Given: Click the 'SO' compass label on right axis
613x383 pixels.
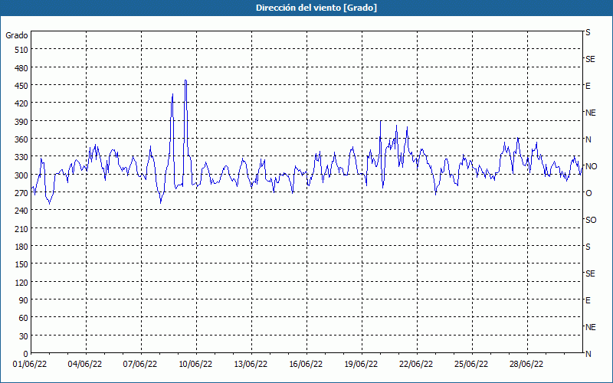Looking at the screenshot, I should pyautogui.click(x=591, y=220).
